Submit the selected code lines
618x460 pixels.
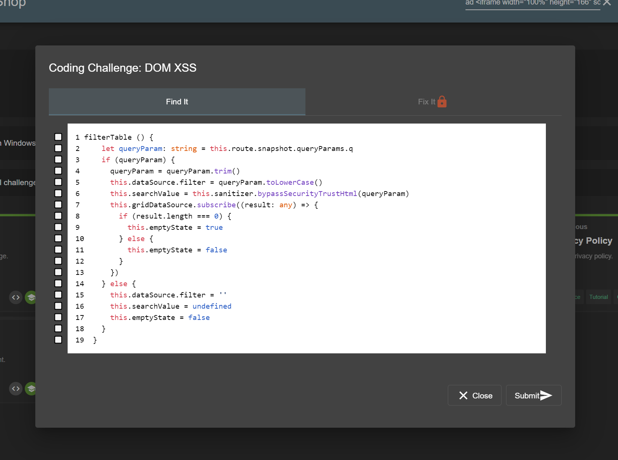pos(533,395)
